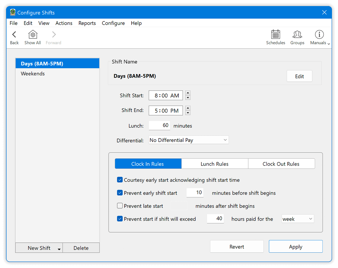Image resolution: width=338 pixels, height=268 pixels.
Task: Open the Schedules calendar icon
Action: pos(276,34)
